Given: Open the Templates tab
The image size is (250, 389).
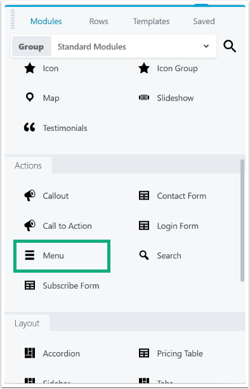Looking at the screenshot, I should point(152,22).
